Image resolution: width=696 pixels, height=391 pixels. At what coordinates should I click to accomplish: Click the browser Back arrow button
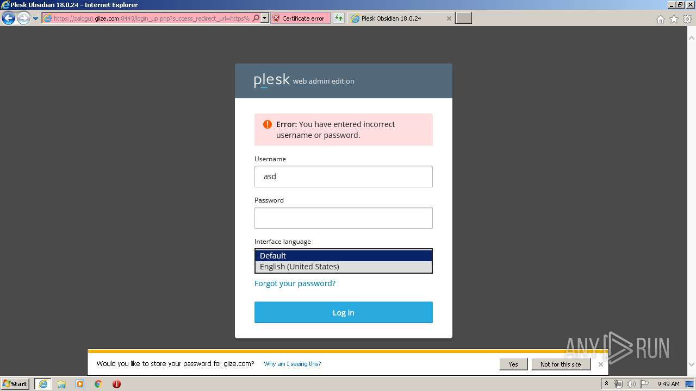(8, 18)
